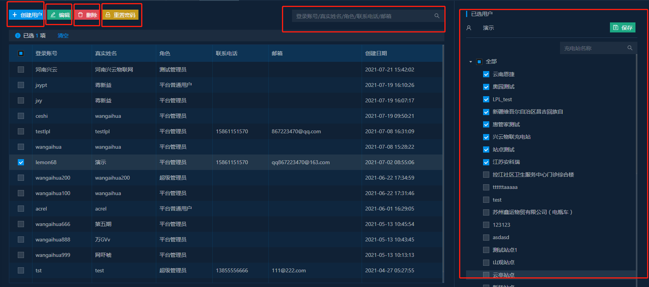Click the 删除 trash button

pyautogui.click(x=87, y=15)
